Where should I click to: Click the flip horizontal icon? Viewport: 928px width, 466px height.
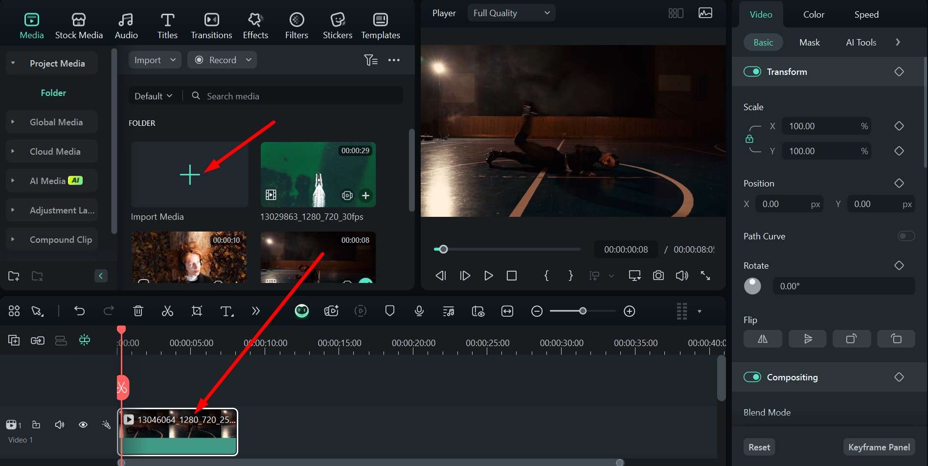[x=762, y=339]
